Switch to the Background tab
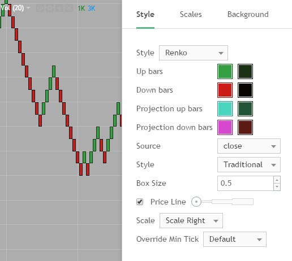The image size is (292, 261). 248,15
